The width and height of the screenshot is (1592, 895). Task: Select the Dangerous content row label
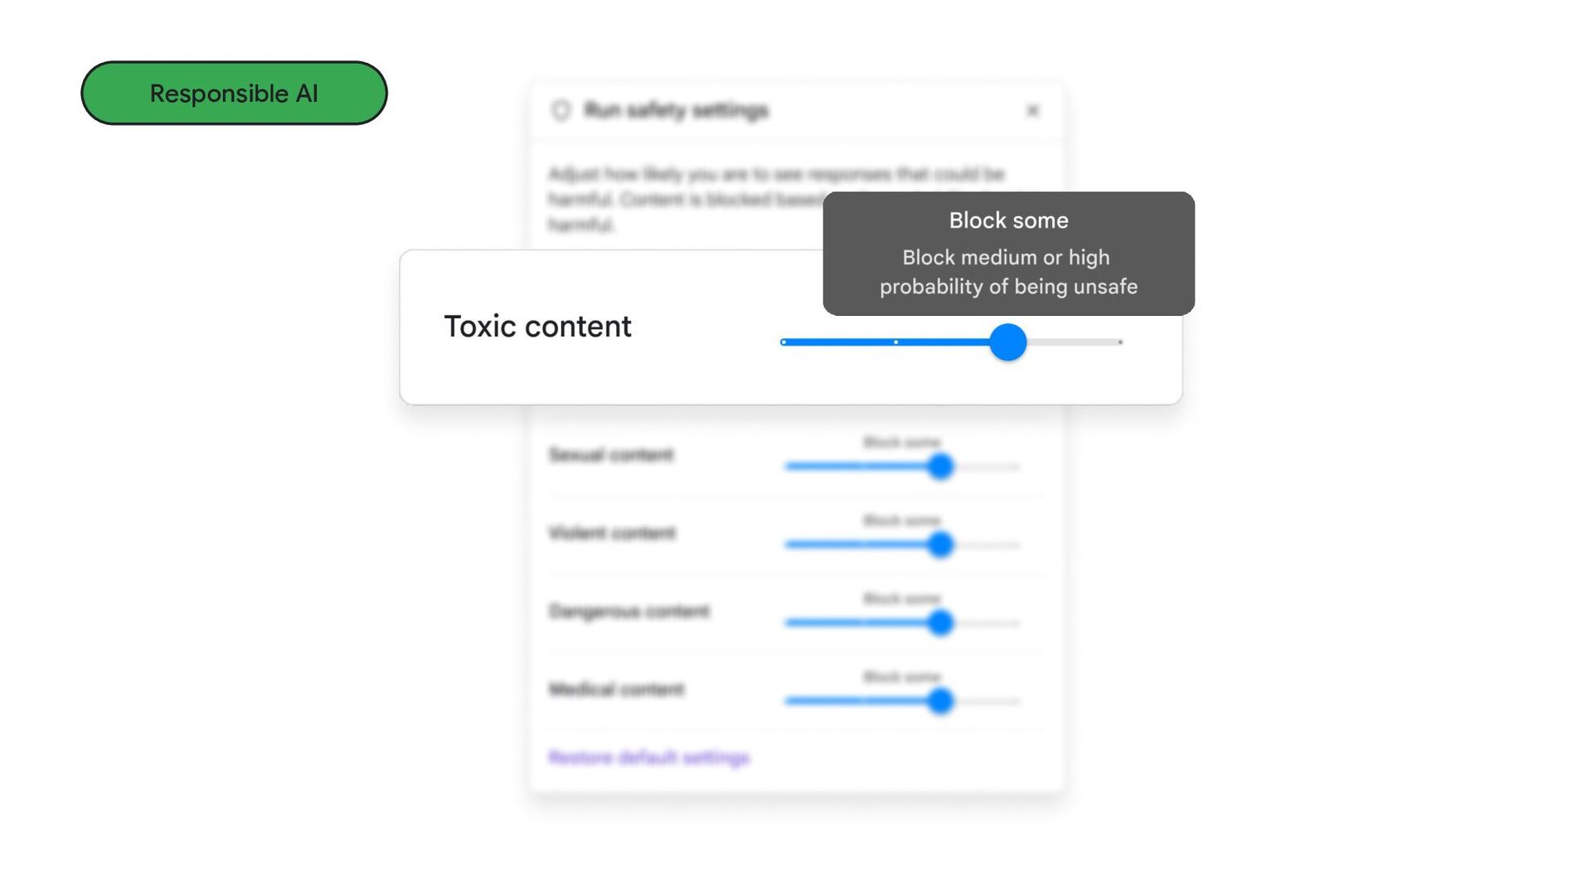coord(629,612)
